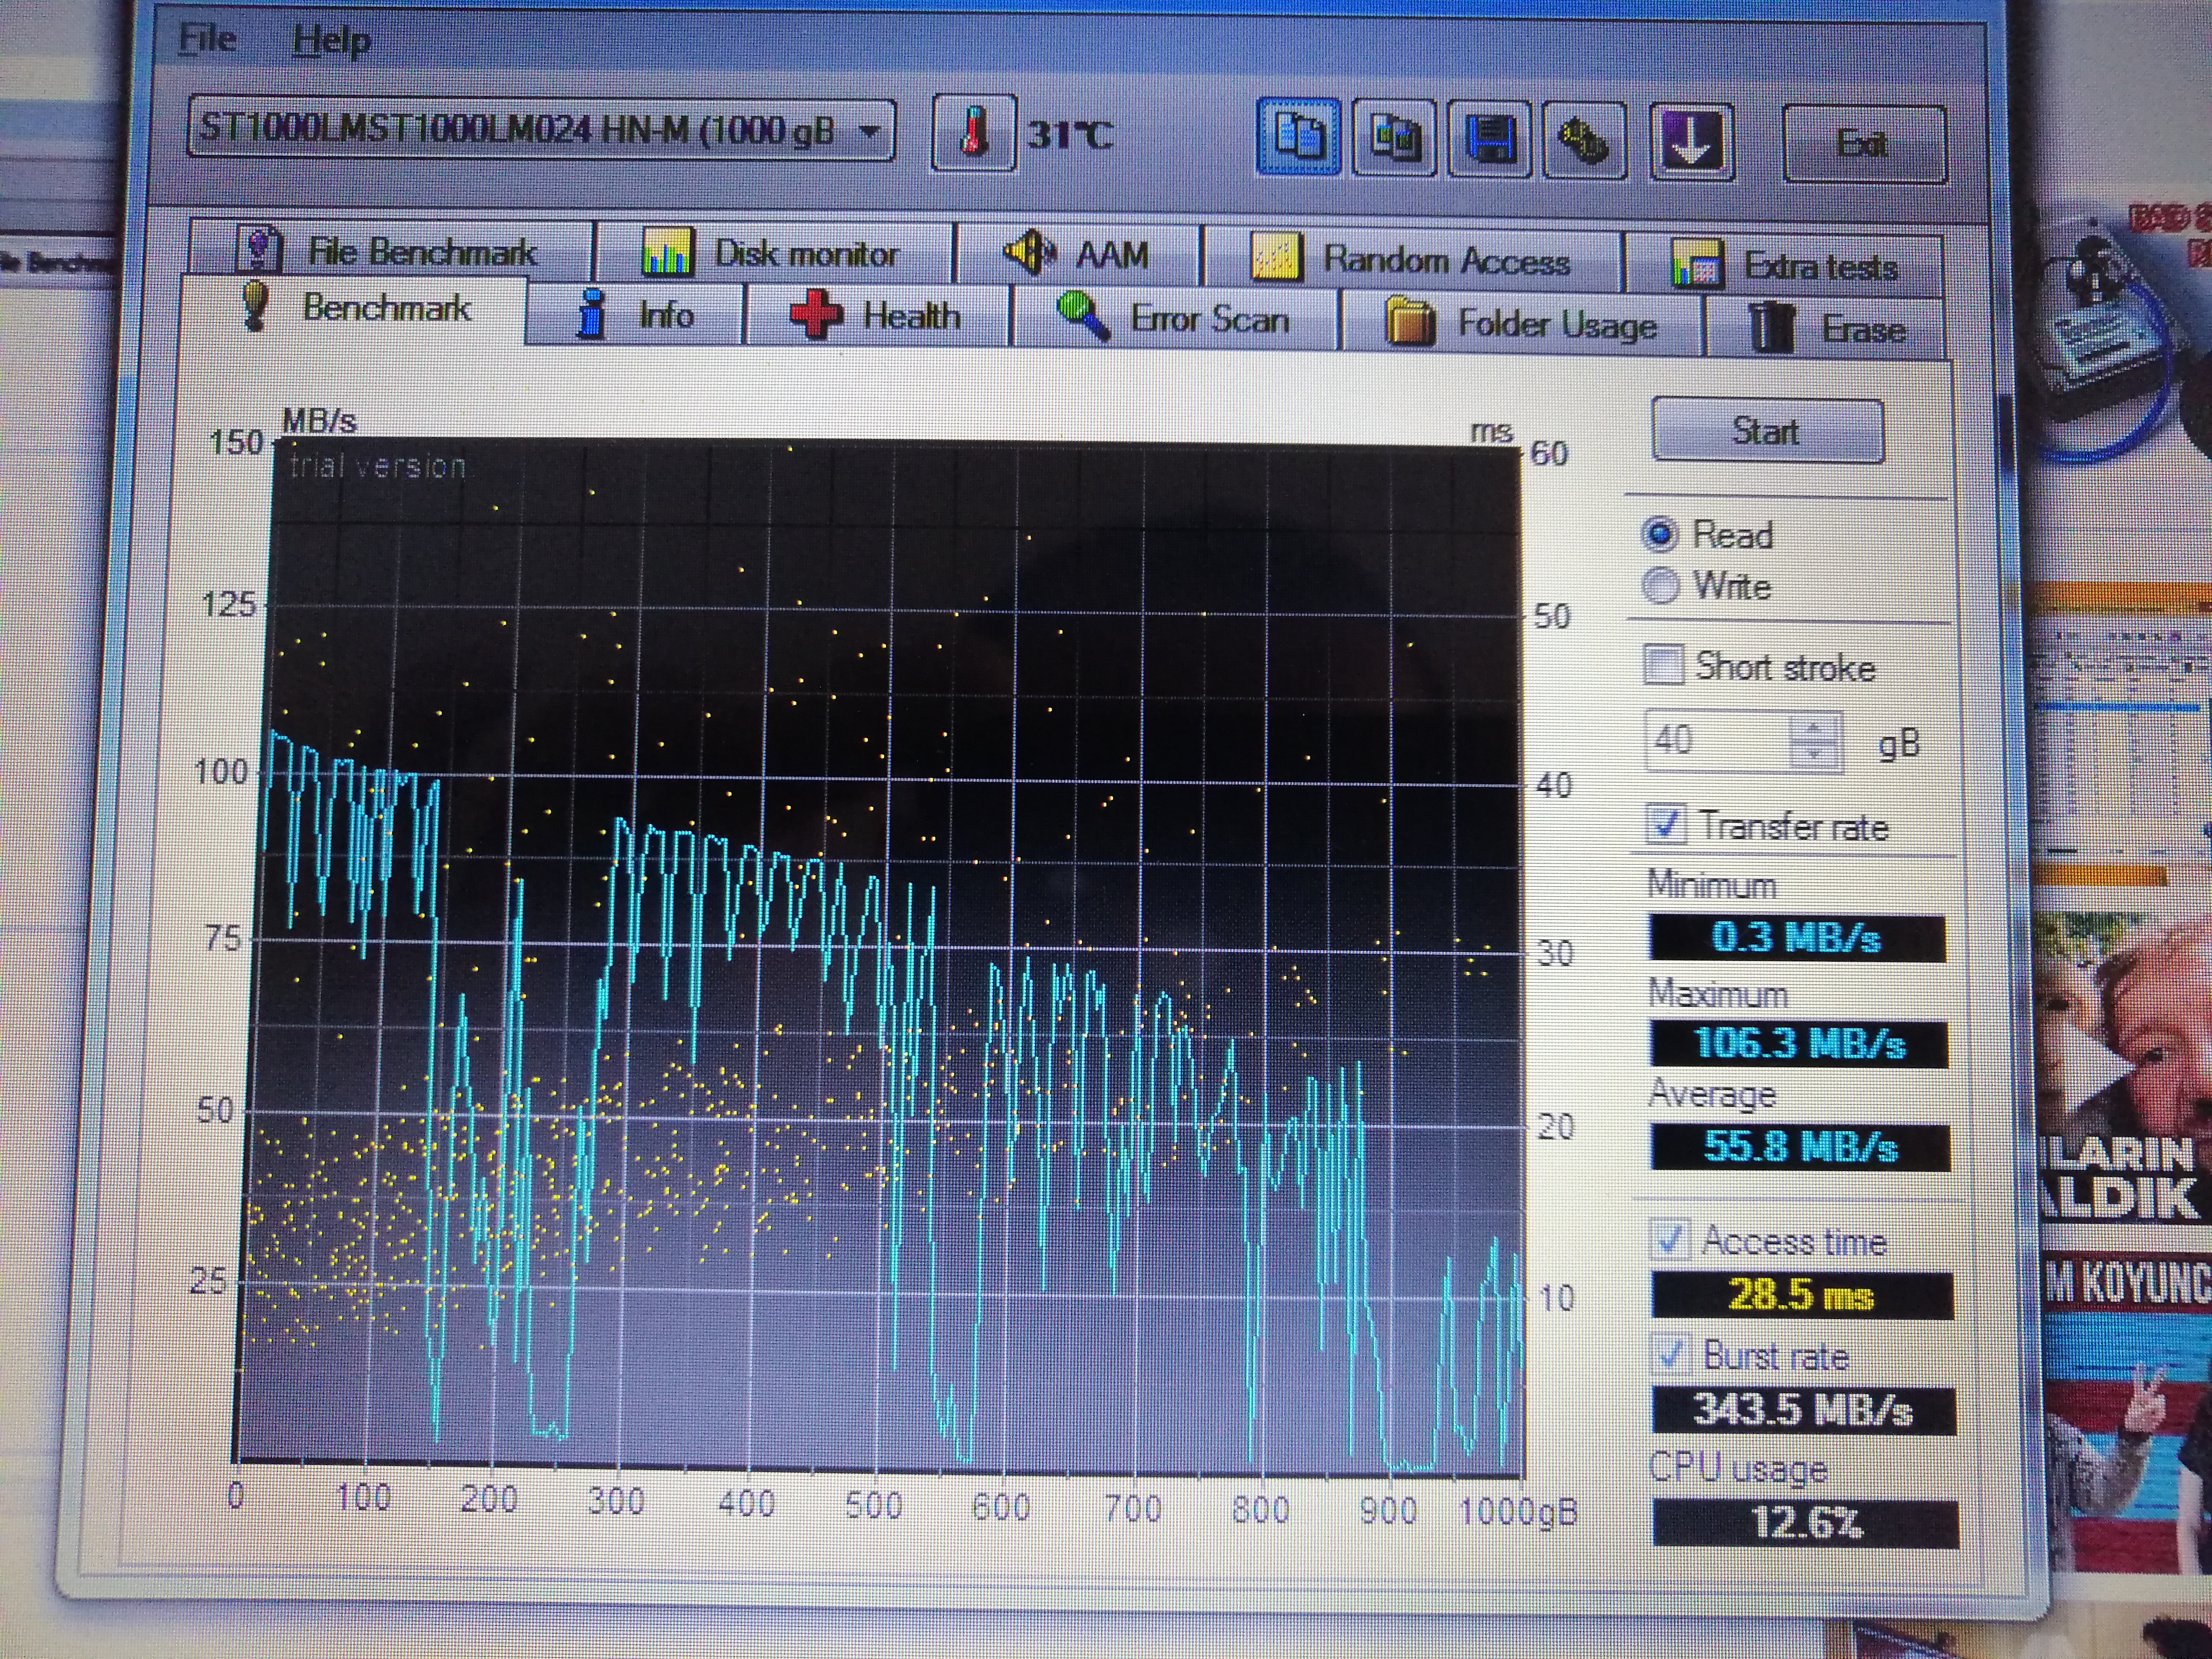Click the CPU usage value 12.6%
The image size is (2212, 1659).
point(1805,1522)
